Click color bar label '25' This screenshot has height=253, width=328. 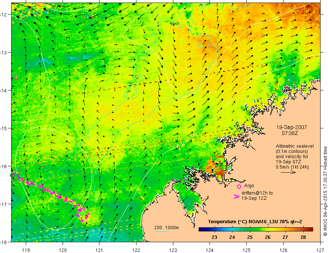[250, 237]
